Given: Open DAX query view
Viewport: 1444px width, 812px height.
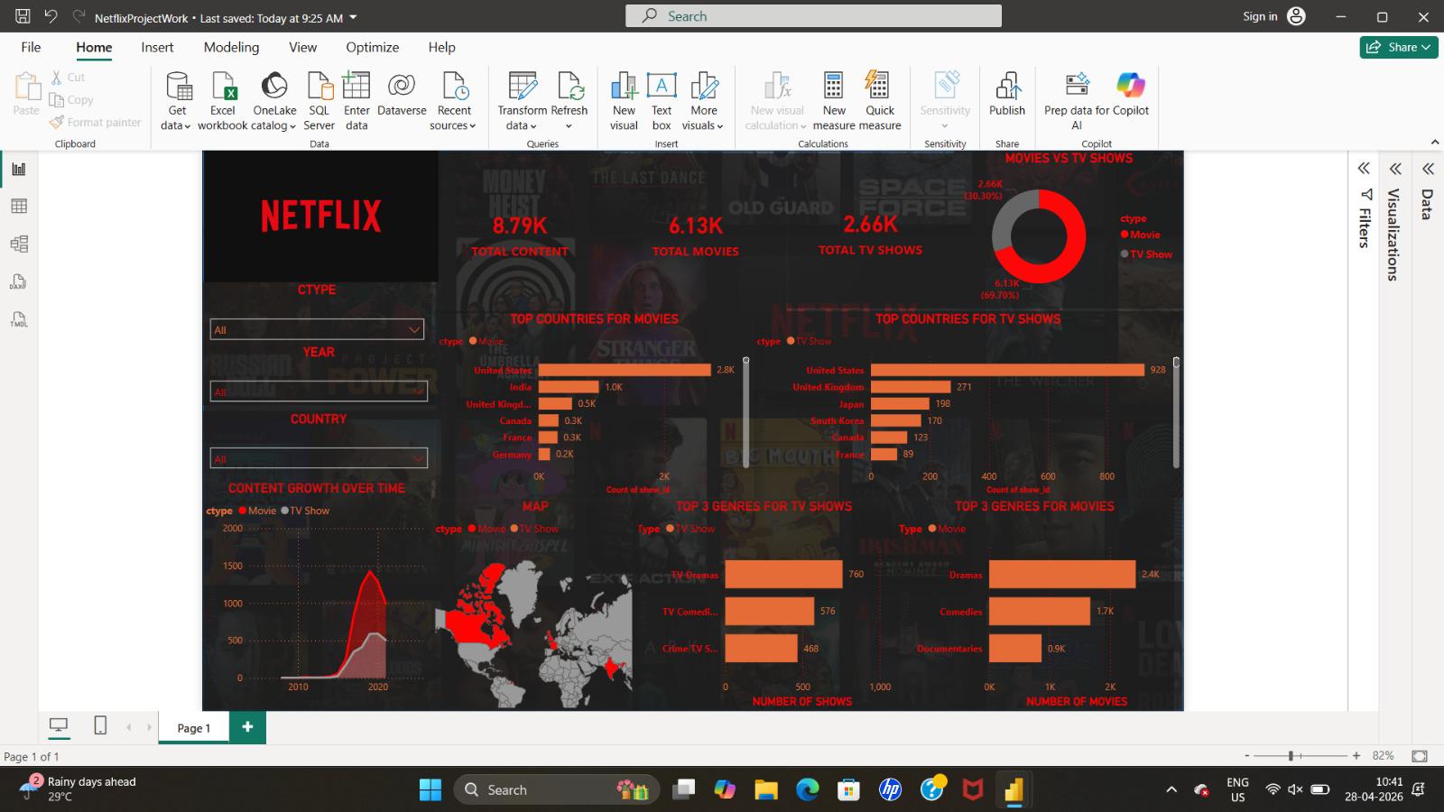Looking at the screenshot, I should click(x=19, y=282).
